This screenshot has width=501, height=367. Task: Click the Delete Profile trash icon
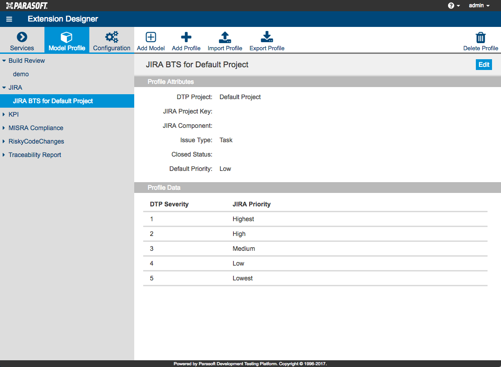click(x=480, y=37)
